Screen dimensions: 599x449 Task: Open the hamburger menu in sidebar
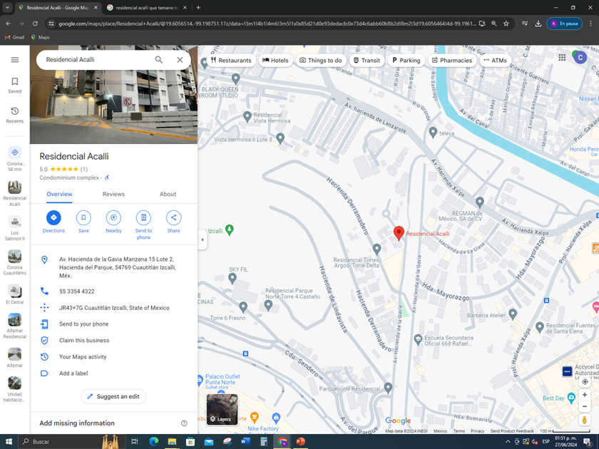click(14, 60)
